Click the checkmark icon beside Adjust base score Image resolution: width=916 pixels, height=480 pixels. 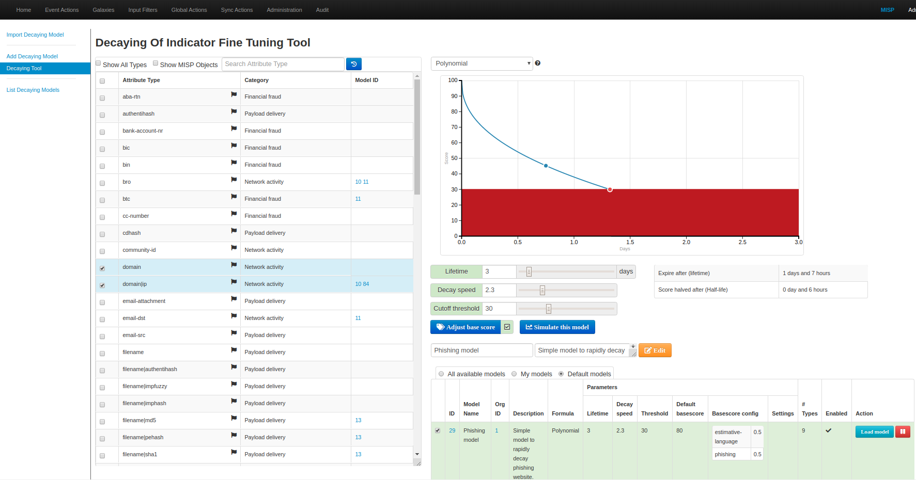click(507, 327)
